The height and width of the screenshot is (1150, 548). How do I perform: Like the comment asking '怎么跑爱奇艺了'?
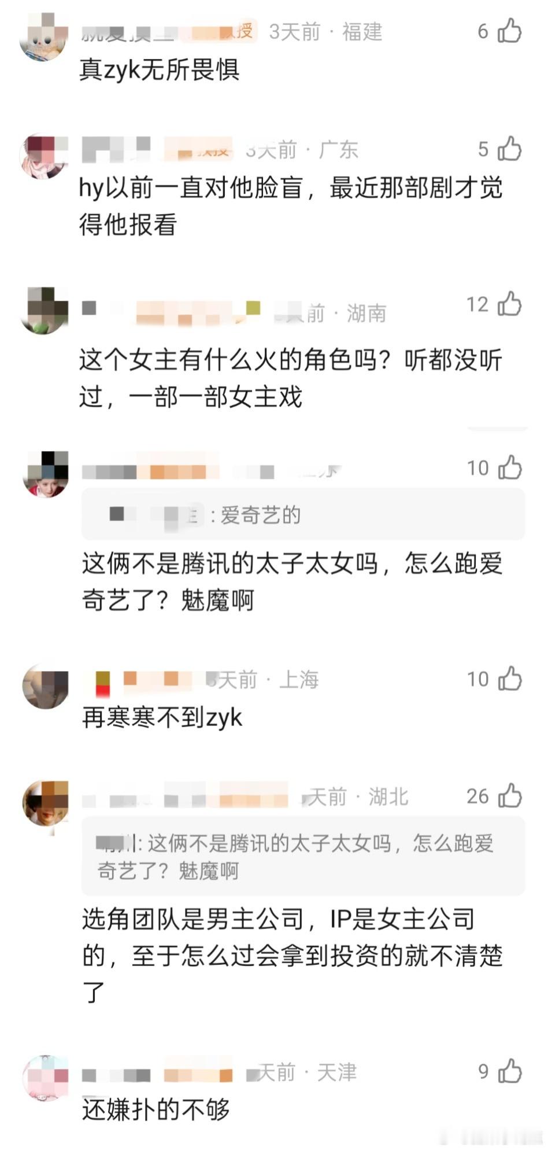coord(509,467)
